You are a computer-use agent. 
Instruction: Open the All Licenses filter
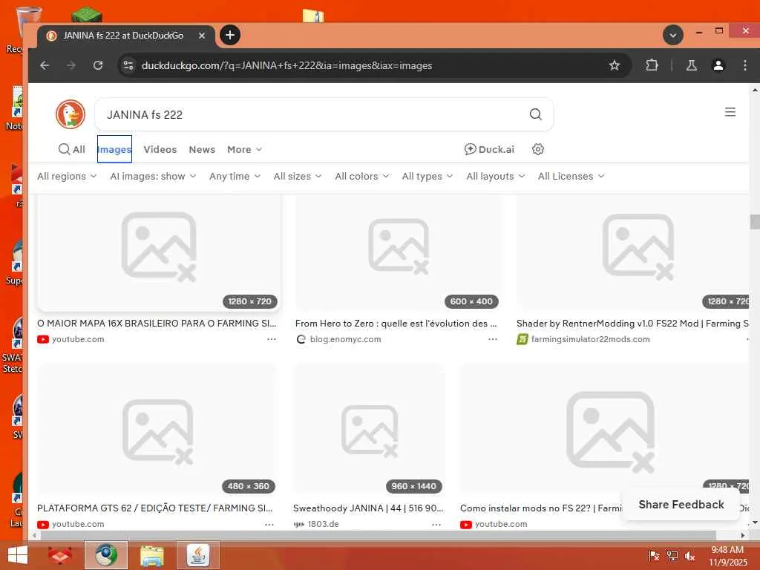point(571,176)
